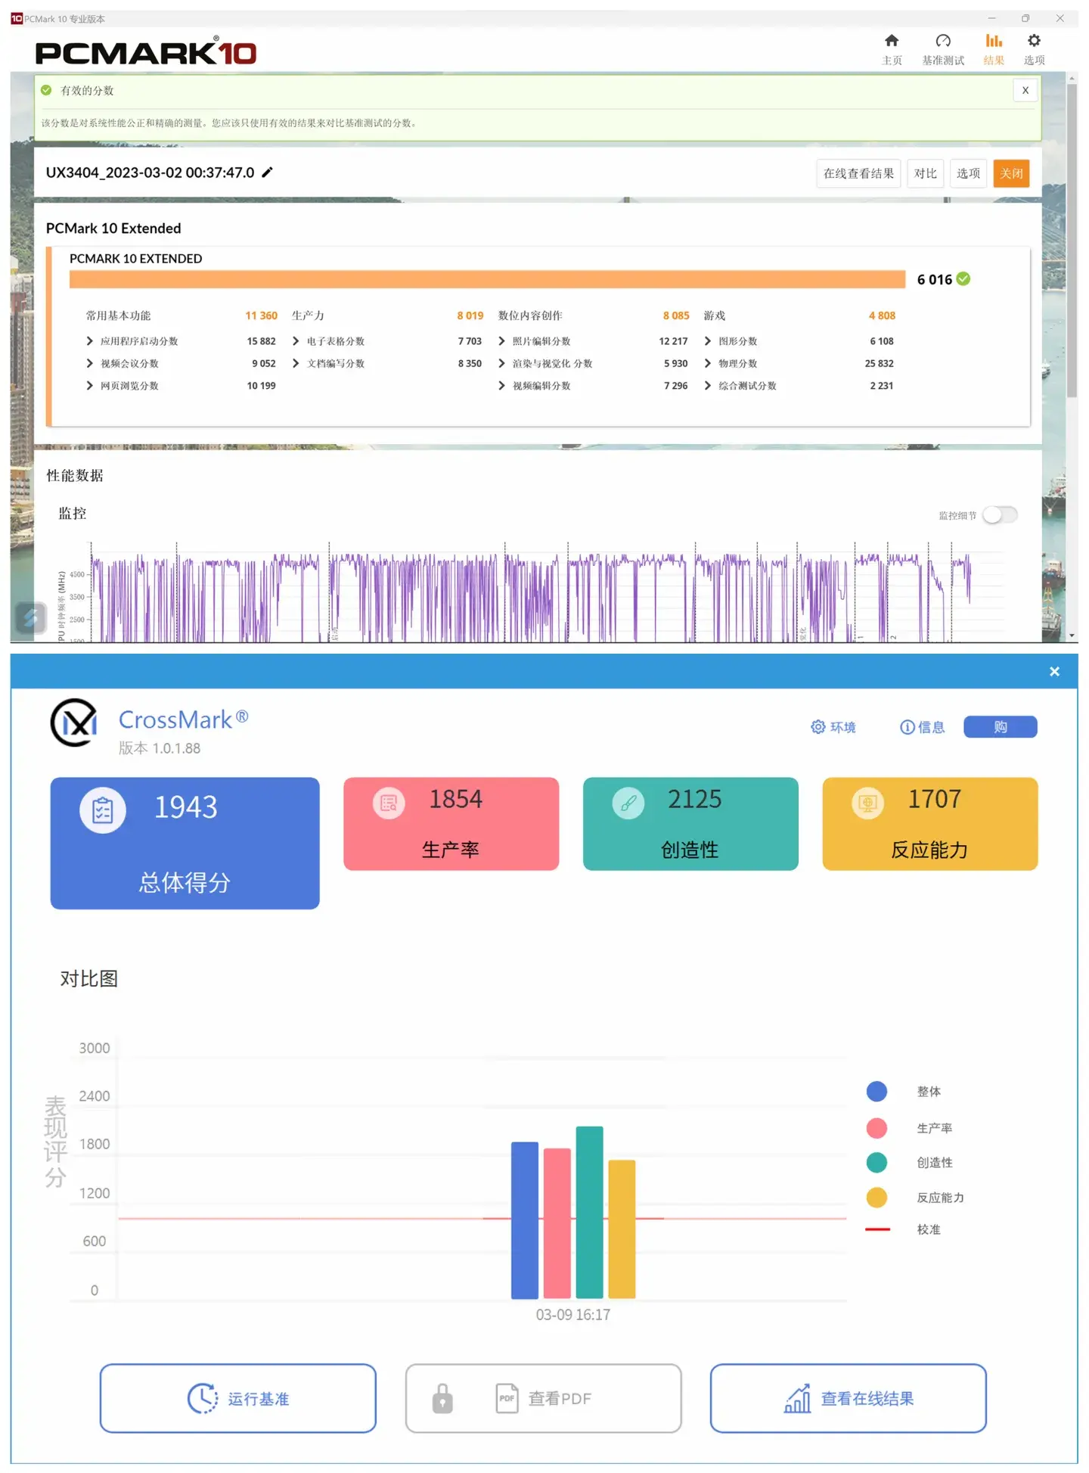Click the 总体得分 1943 score card

(185, 844)
